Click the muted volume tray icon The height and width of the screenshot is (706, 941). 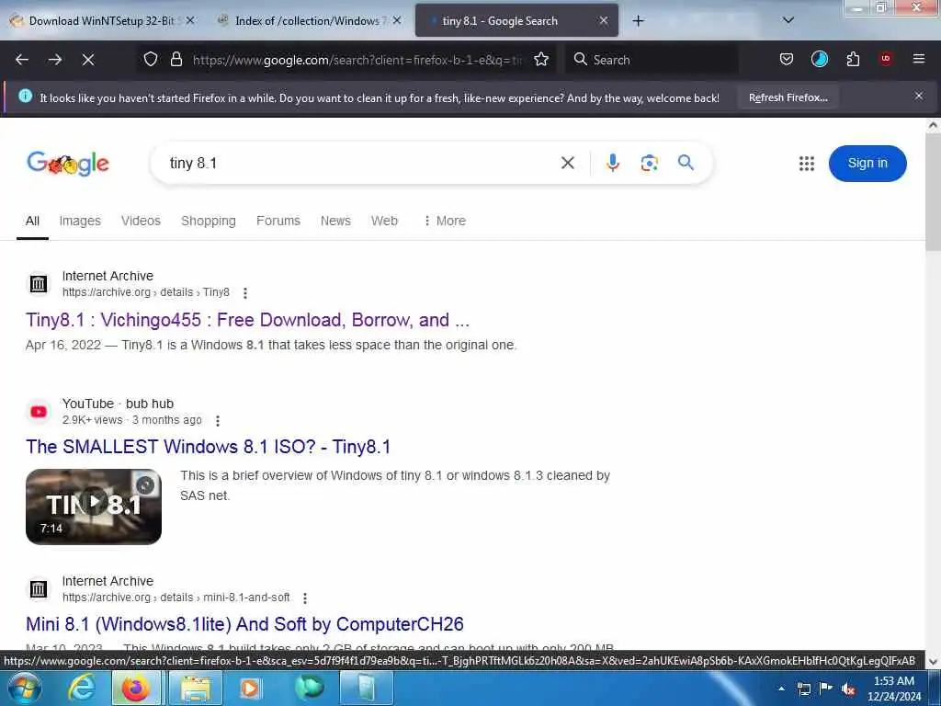[848, 689]
